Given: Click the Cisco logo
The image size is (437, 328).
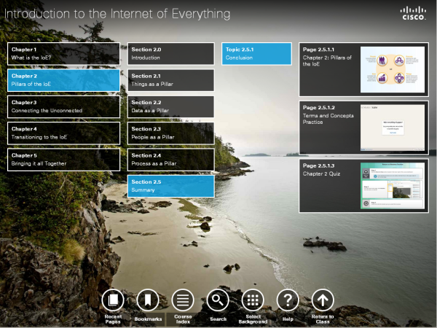Looking at the screenshot, I should [x=414, y=14].
